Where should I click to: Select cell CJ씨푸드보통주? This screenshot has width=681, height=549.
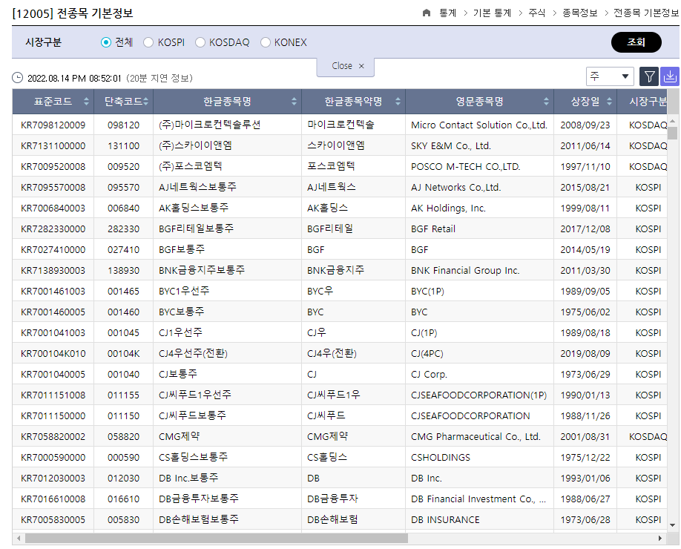point(227,416)
